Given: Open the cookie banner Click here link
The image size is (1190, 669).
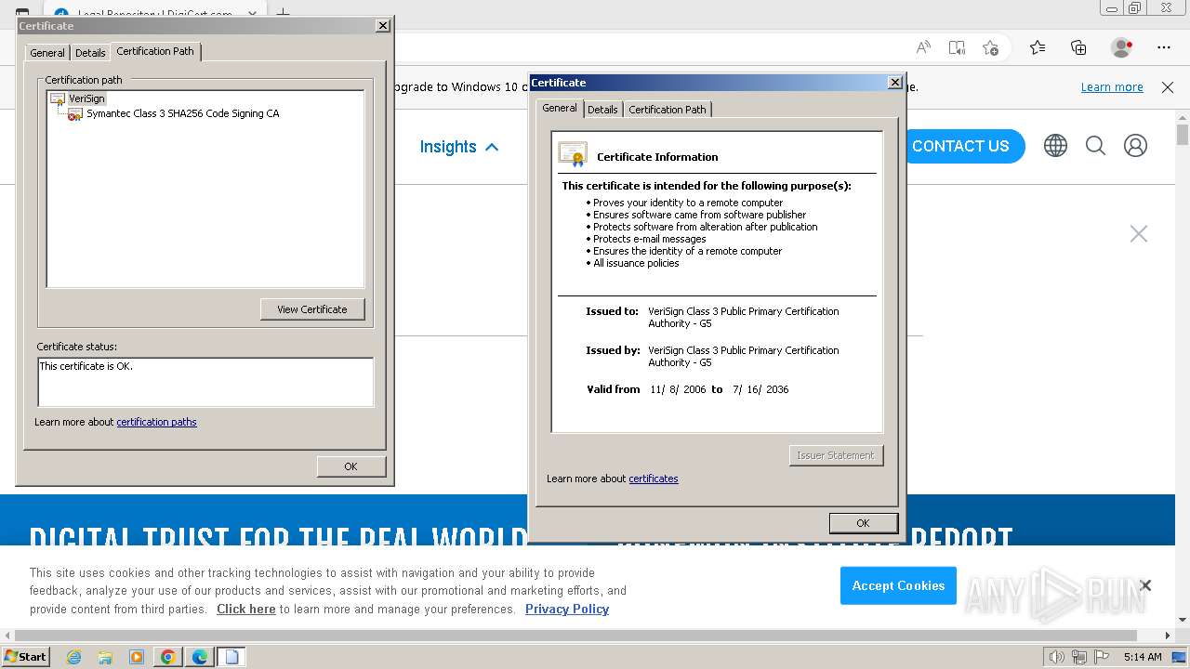Looking at the screenshot, I should click(x=246, y=610).
